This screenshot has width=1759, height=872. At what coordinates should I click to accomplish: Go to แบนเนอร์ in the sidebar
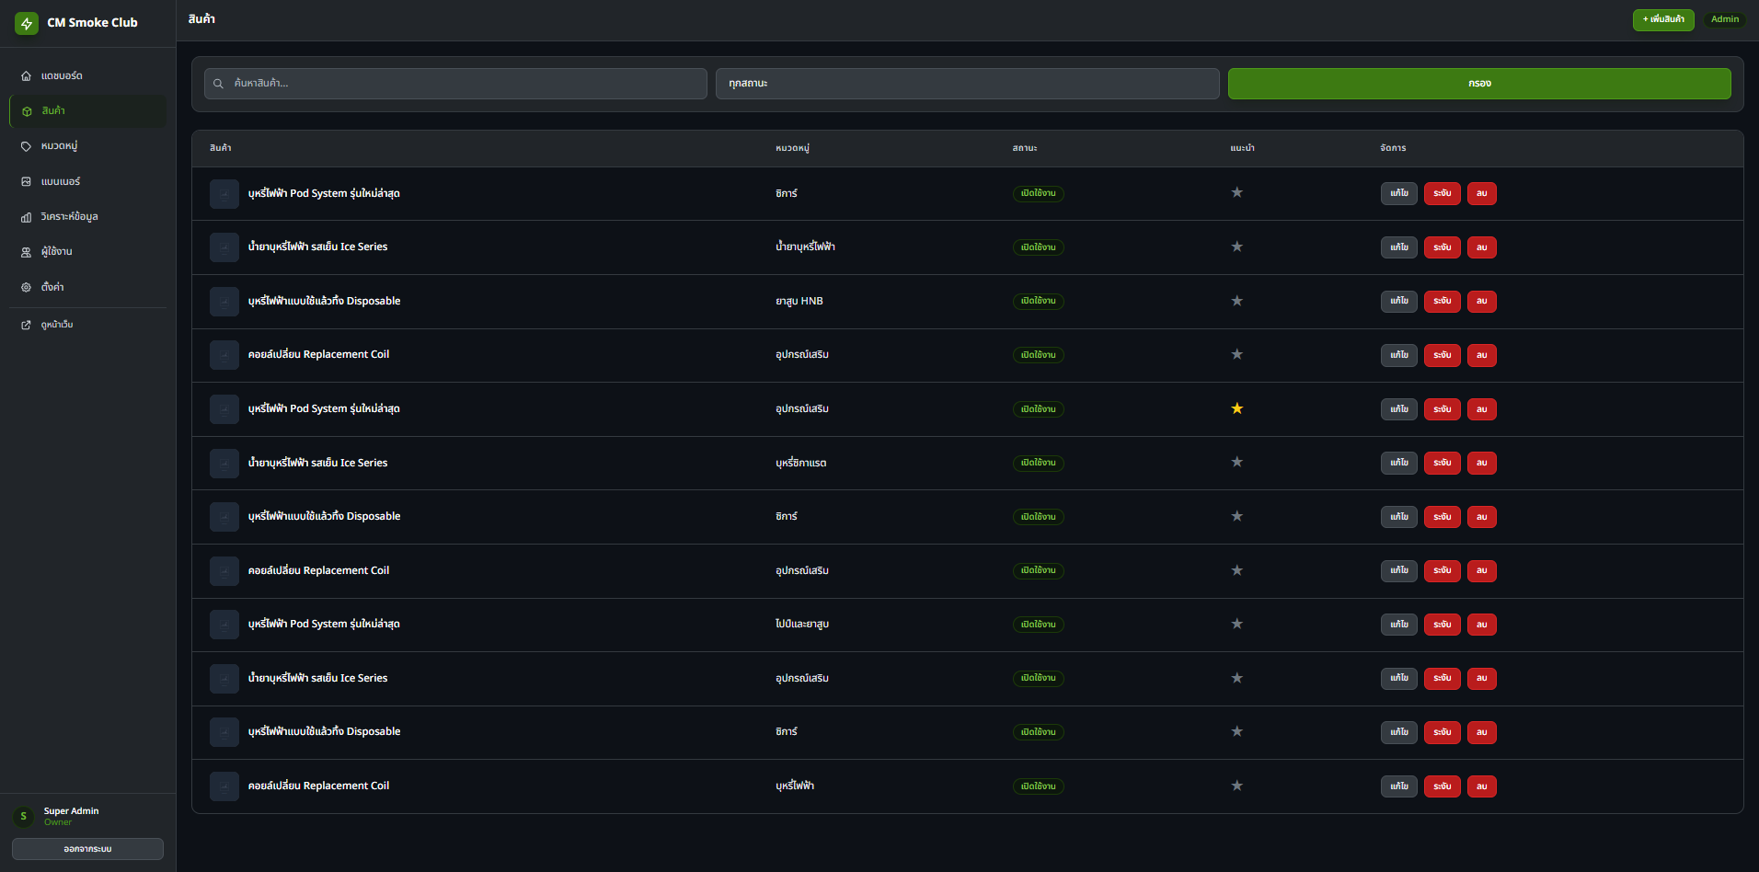[88, 182]
